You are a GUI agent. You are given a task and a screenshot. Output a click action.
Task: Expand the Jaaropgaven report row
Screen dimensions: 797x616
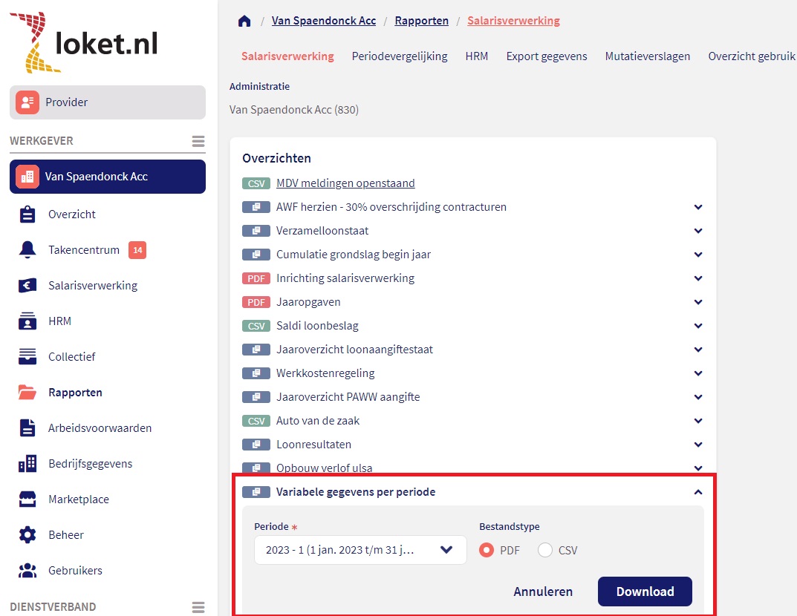point(697,302)
